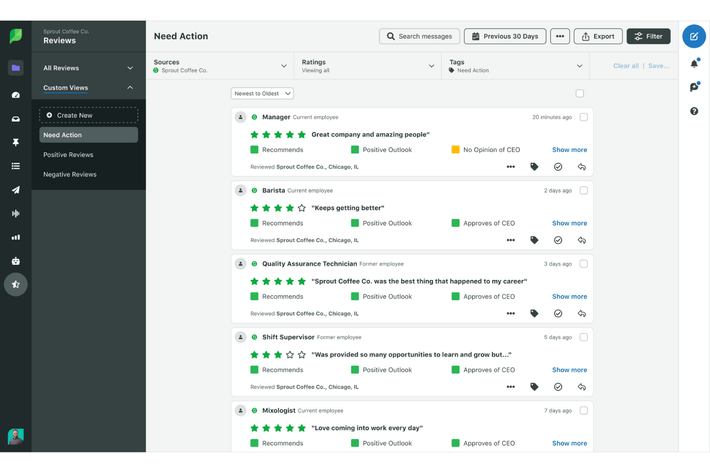Show more of the Quality Assurance Technician review
The width and height of the screenshot is (710, 473).
click(569, 296)
